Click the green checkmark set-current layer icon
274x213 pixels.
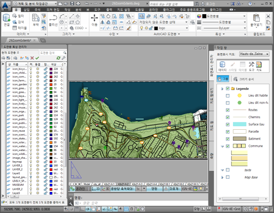click(37, 58)
